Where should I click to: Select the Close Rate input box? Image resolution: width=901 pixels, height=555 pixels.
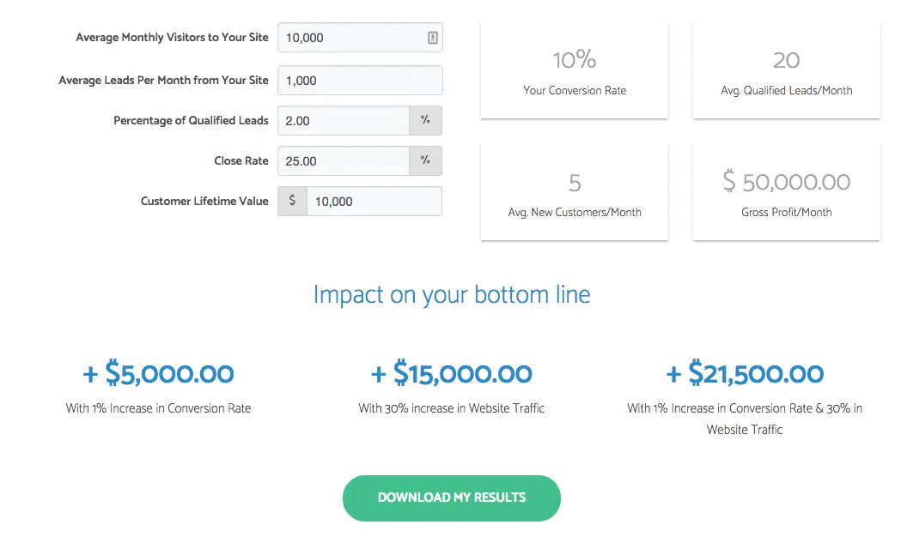tap(343, 161)
